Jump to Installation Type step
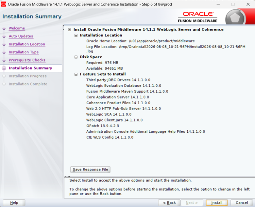Image resolution: width=255 pixels, height=207 pixels. coord(24,52)
